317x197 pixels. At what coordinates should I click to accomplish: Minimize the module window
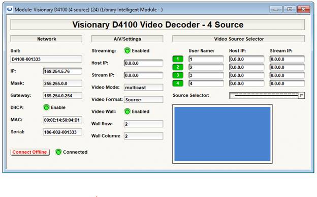pyautogui.click(x=276, y=9)
